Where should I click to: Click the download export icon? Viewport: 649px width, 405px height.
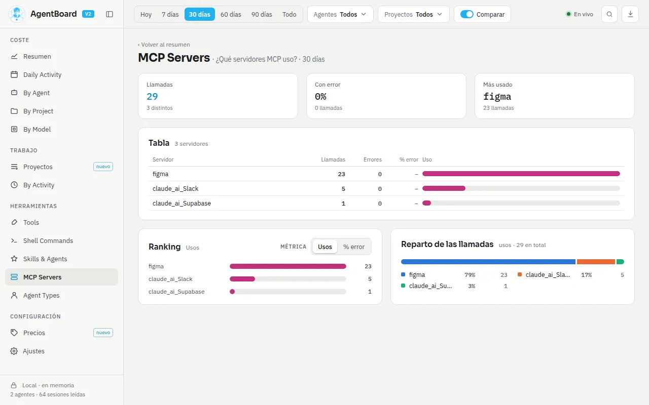click(630, 14)
